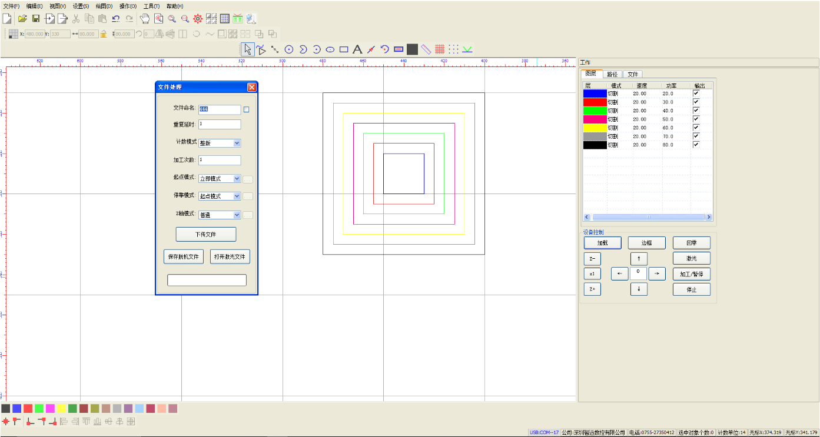Click the 打开激光文件 button
The height and width of the screenshot is (437, 820).
coord(230,257)
